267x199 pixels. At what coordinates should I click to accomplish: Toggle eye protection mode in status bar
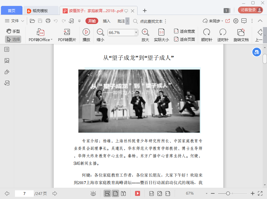(x=93, y=193)
